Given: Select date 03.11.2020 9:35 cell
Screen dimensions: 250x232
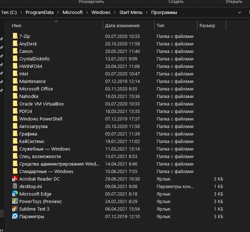Looking at the screenshot, I should [x=121, y=89].
